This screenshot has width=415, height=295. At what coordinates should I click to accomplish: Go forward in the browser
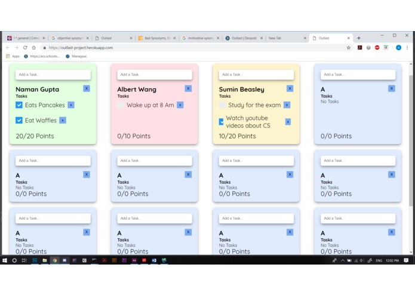(16, 48)
